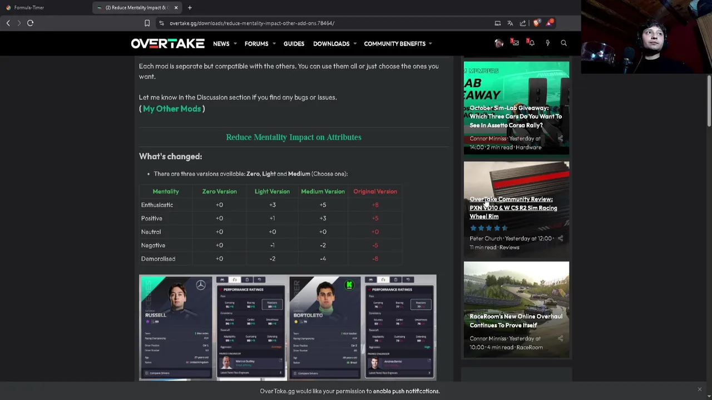
Task: Open site information icon beside the URL
Action: point(161,23)
